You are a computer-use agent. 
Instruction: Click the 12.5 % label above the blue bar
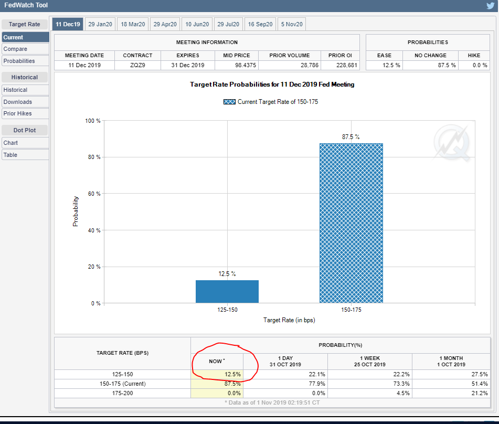(227, 274)
